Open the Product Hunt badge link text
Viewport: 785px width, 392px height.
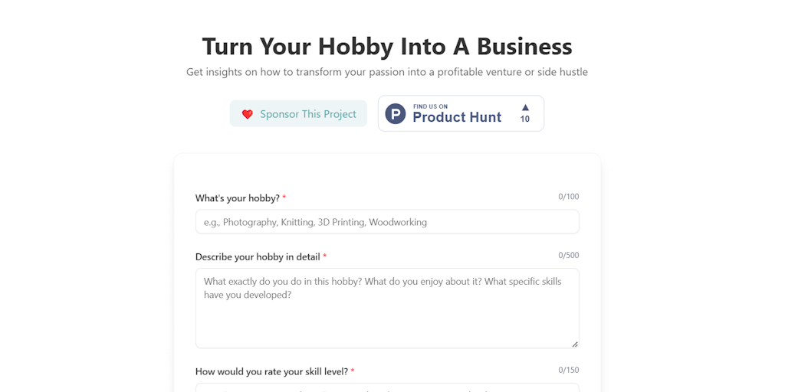pos(457,117)
